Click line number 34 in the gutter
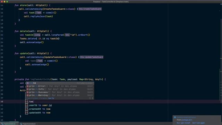The height and width of the screenshot is (125, 222). pyautogui.click(x=2, y=80)
